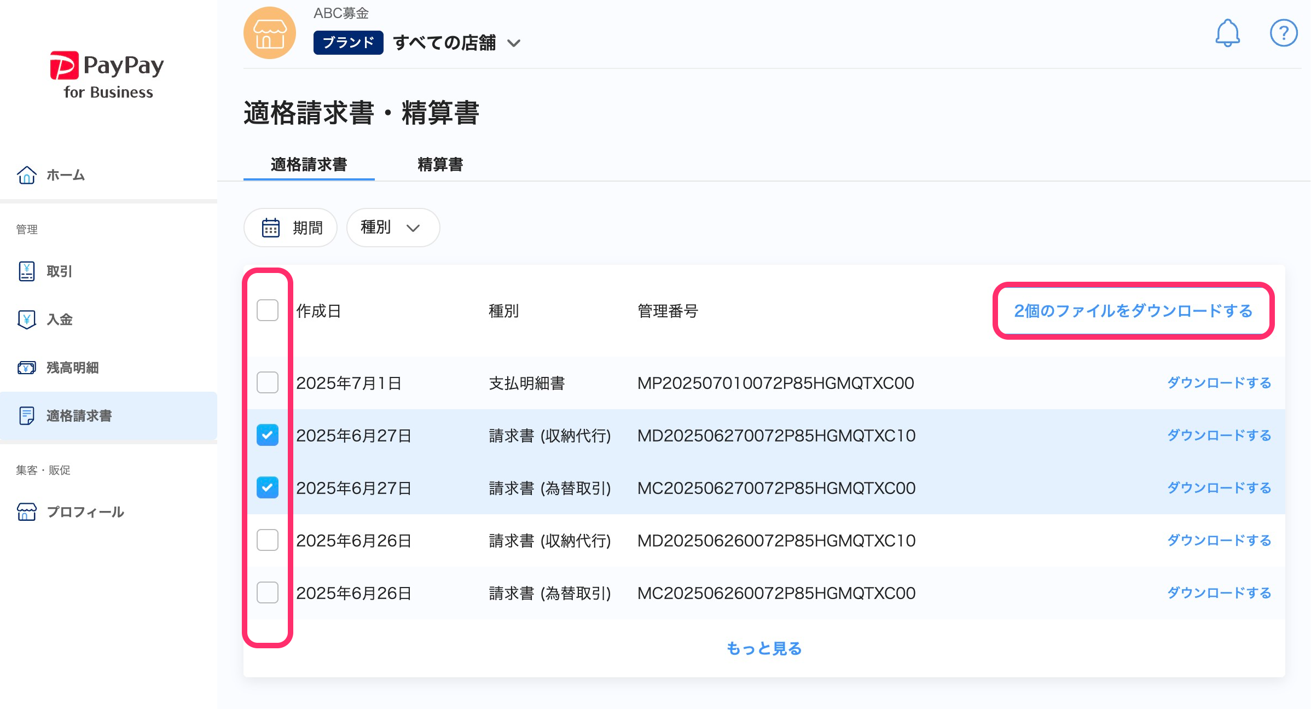1311x709 pixels.
Task: Click the orange store avatar icon
Action: (x=269, y=33)
